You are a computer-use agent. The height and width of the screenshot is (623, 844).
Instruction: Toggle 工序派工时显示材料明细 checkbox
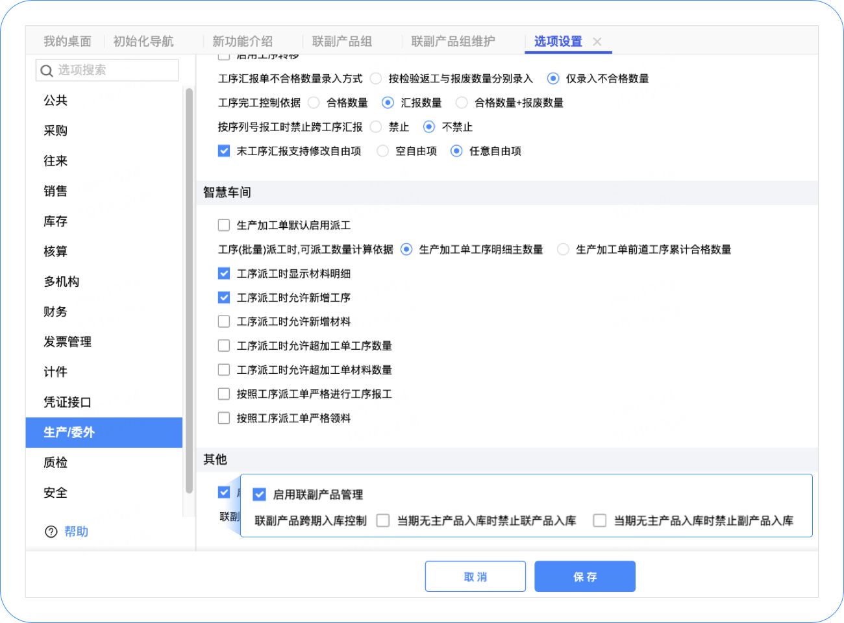[x=224, y=273]
